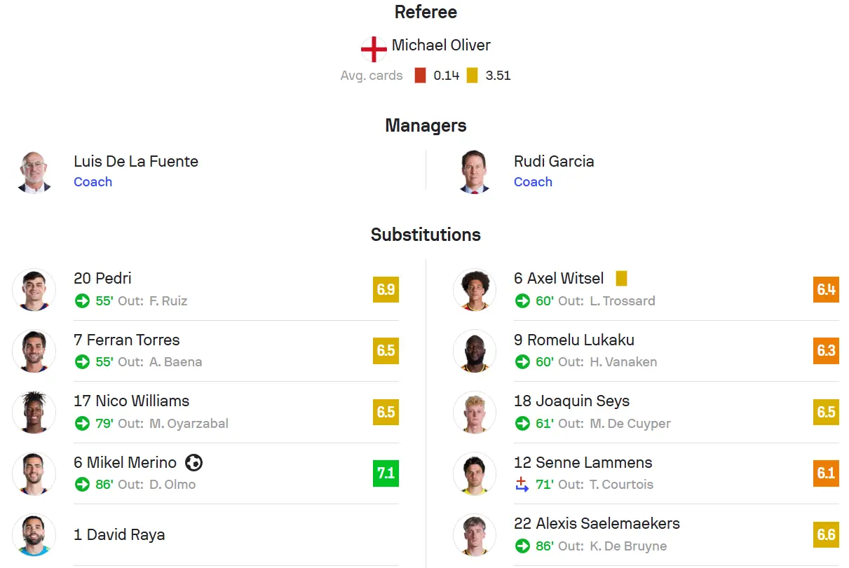Select Mikel Merino's 7.1 rating badge

[386, 473]
